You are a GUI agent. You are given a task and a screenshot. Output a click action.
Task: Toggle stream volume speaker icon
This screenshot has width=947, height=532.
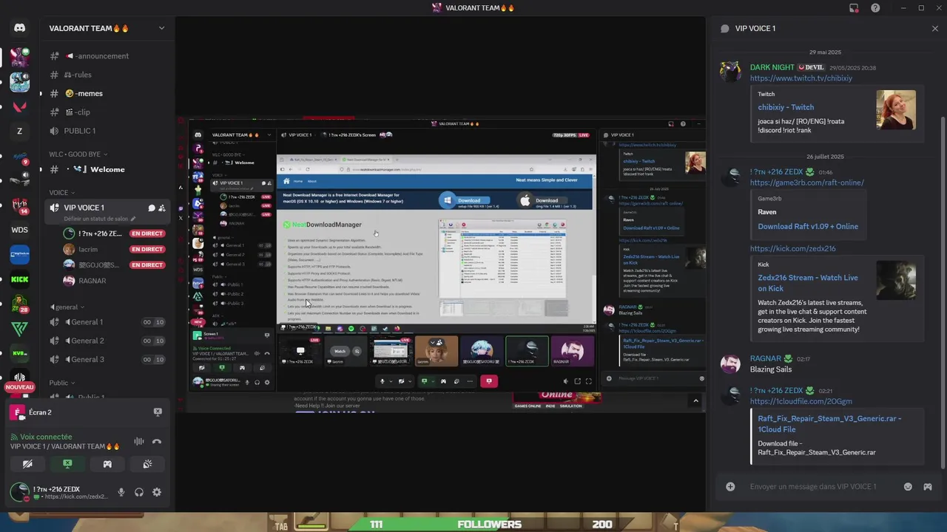pos(566,381)
